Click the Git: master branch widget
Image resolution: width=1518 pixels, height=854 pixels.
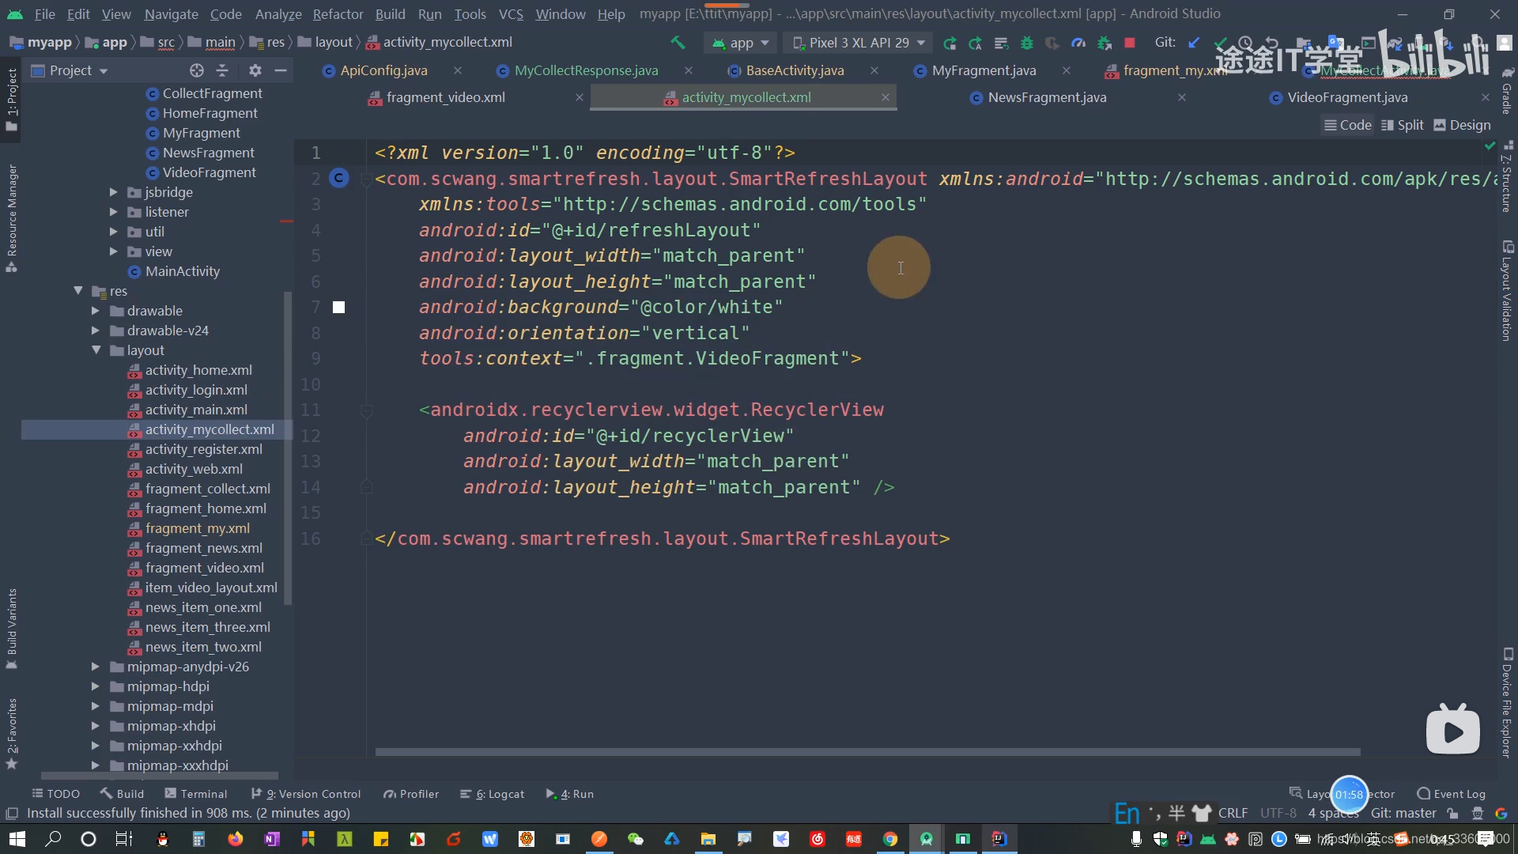(x=1403, y=813)
